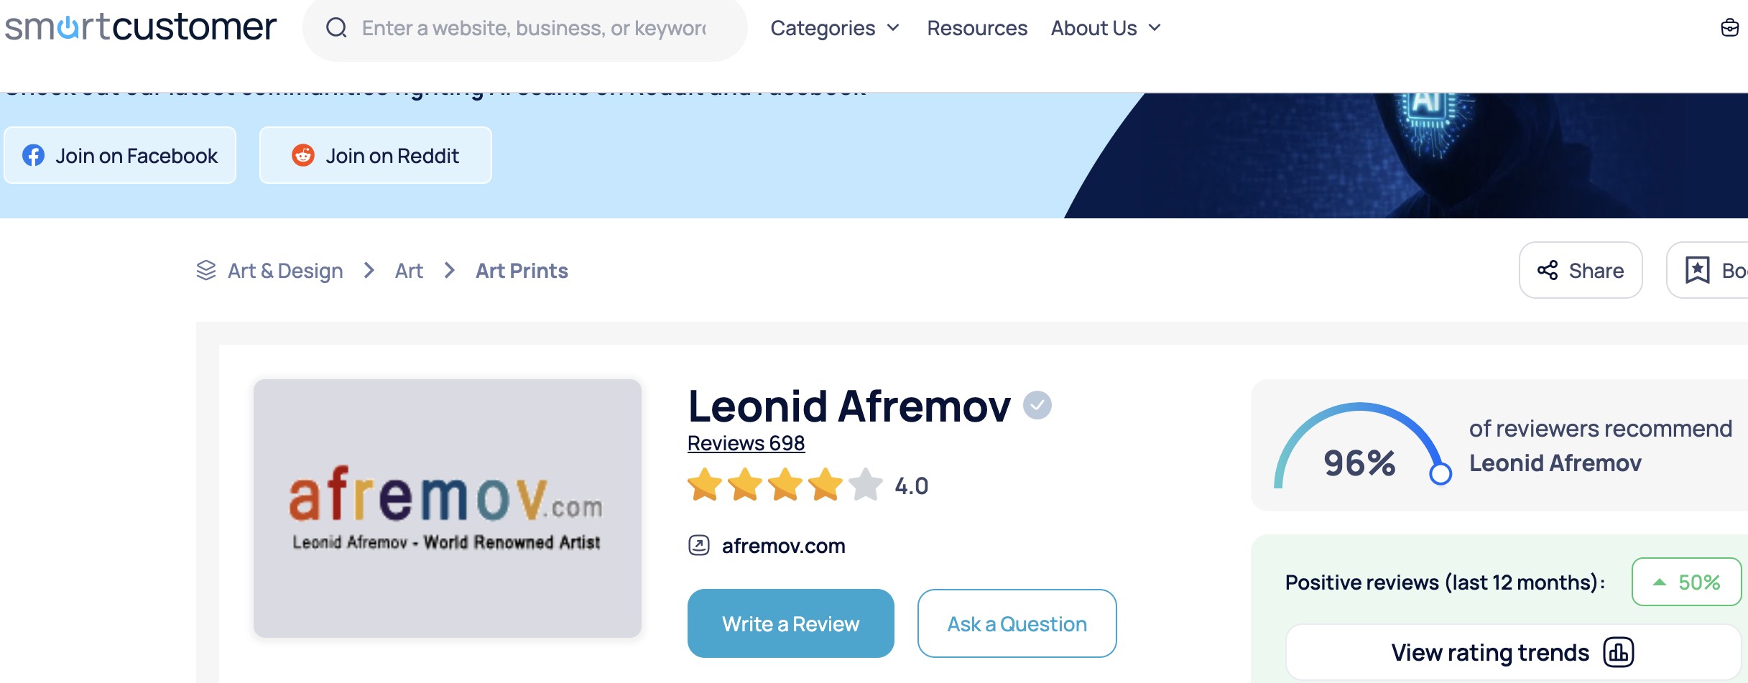Go to Art Prints breadcrumb

coord(522,271)
